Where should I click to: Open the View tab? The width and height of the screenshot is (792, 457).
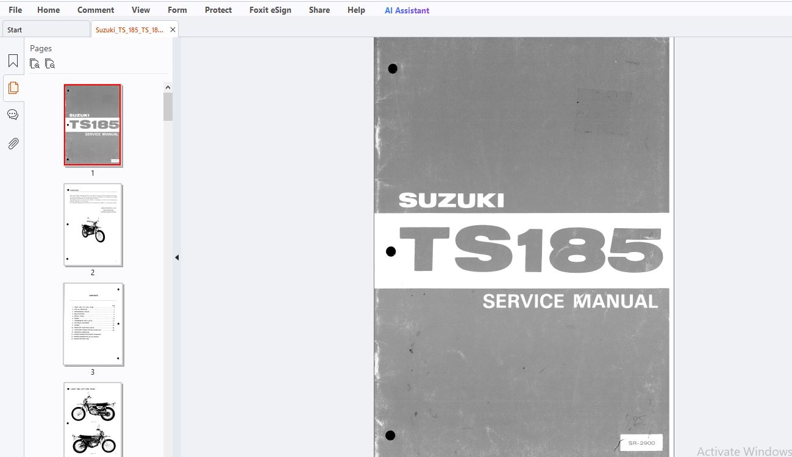click(141, 10)
